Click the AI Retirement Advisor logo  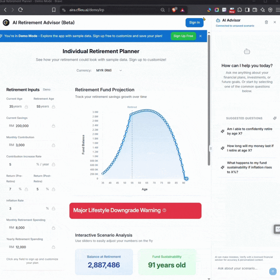[6, 22]
